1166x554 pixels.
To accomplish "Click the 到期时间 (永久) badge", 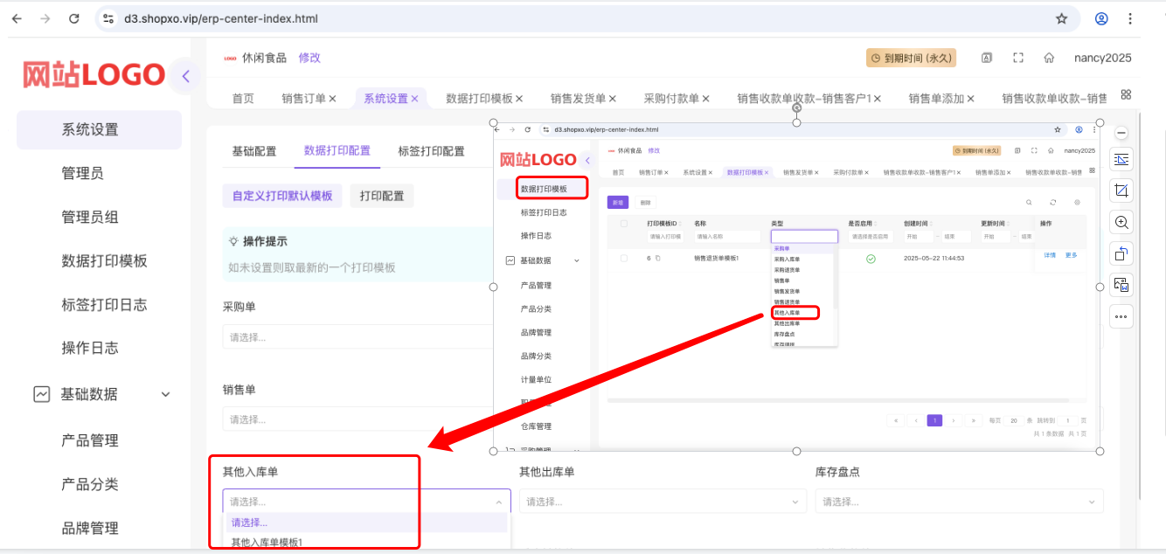I will [x=911, y=58].
